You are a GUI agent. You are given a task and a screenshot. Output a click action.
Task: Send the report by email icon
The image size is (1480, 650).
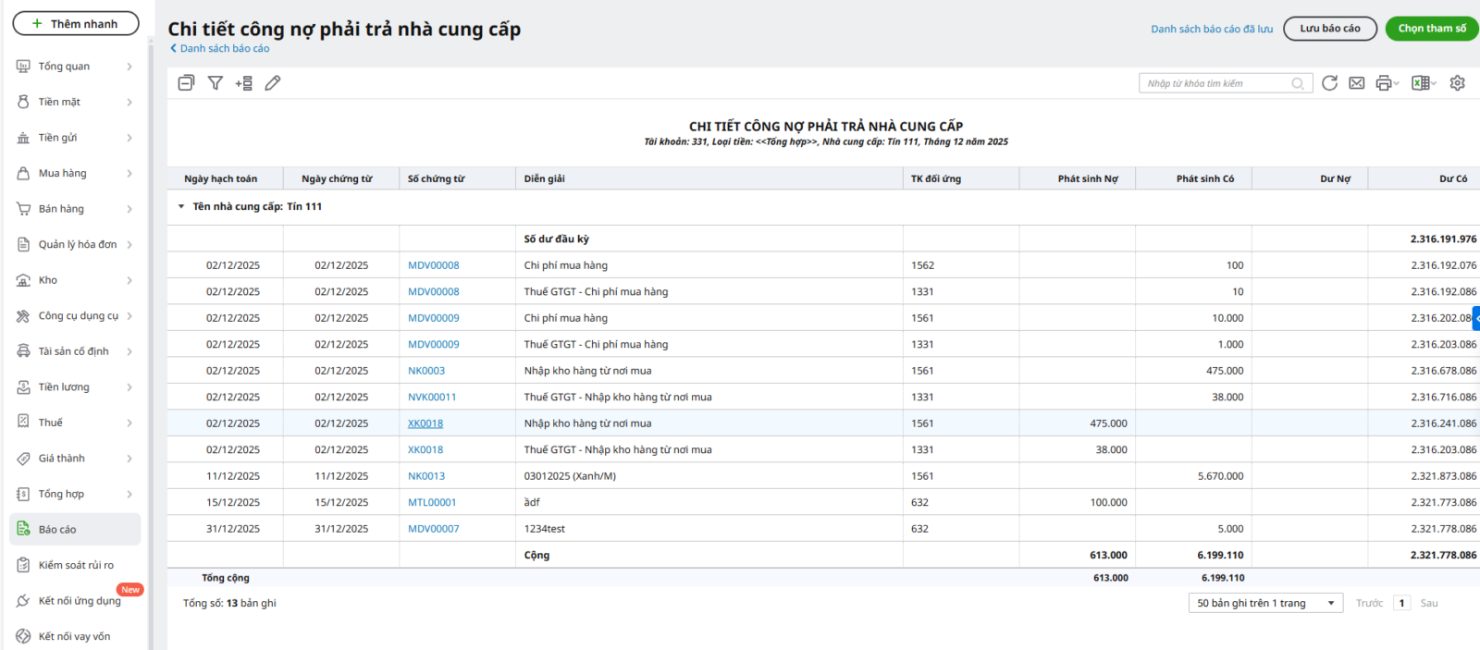tap(1356, 83)
